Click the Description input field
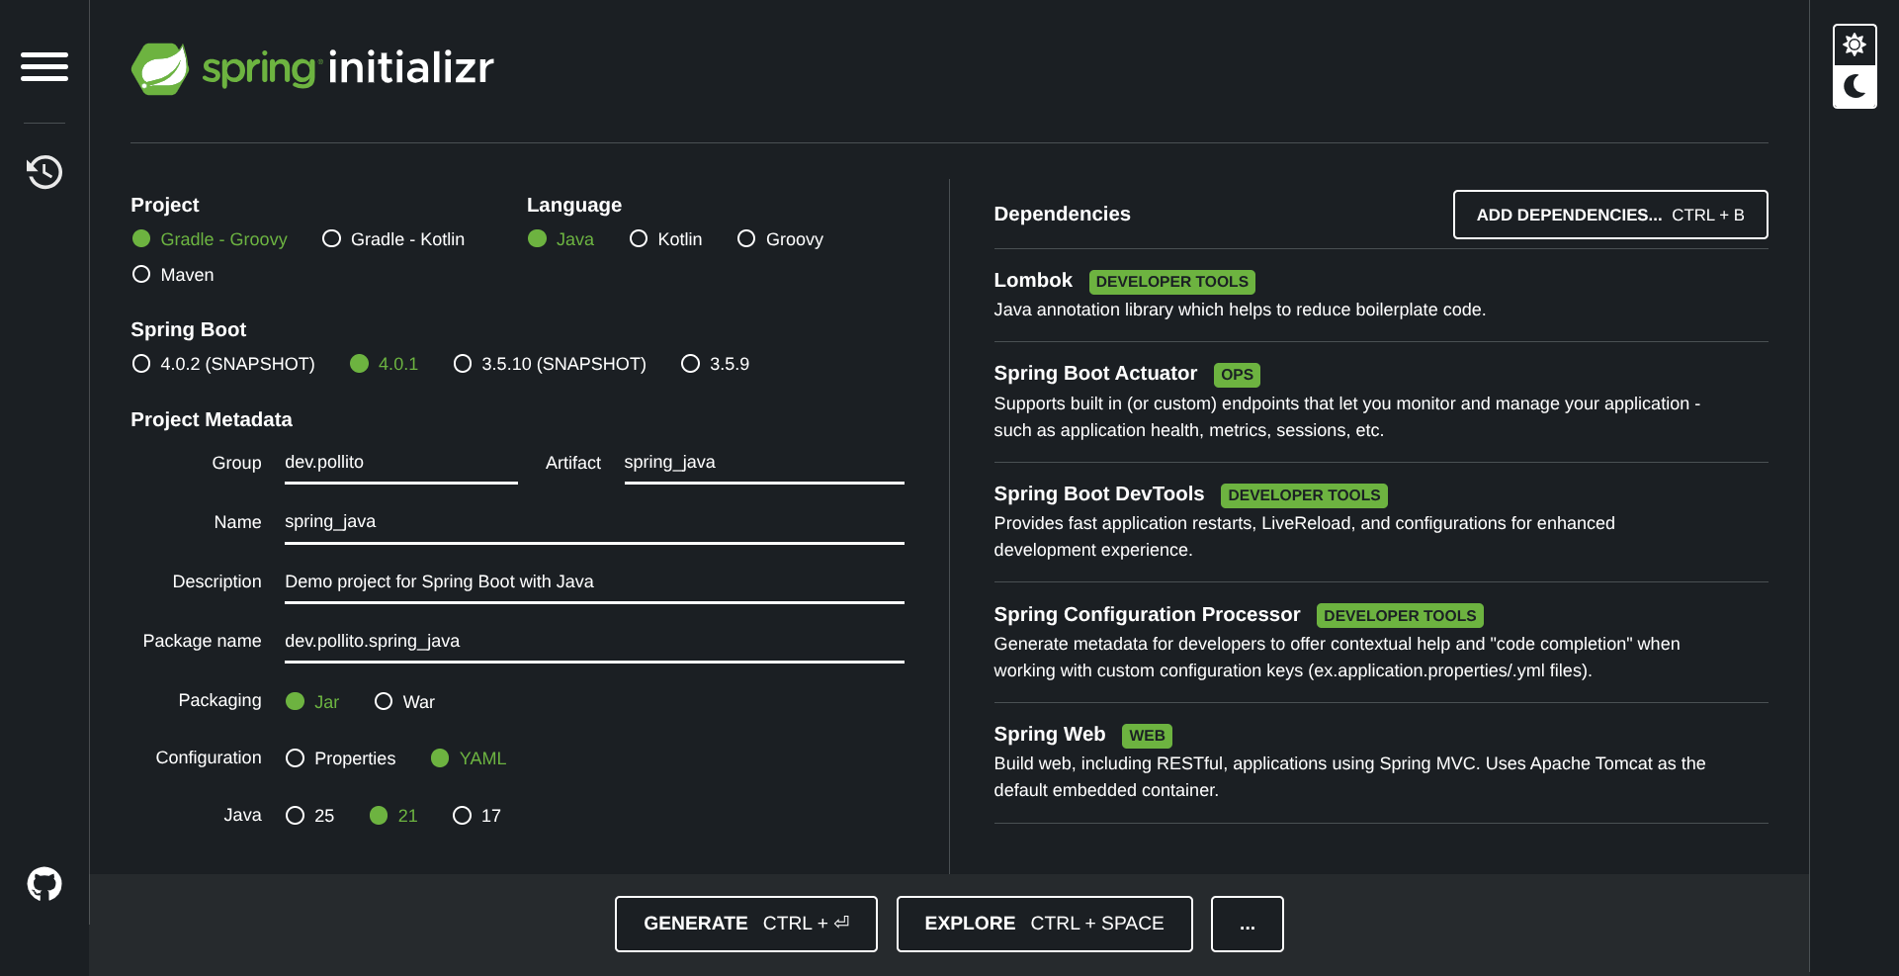 [x=593, y=581]
